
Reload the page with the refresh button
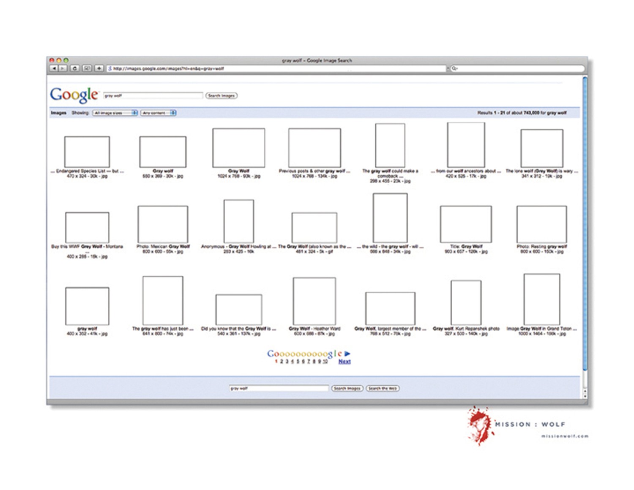[75, 68]
